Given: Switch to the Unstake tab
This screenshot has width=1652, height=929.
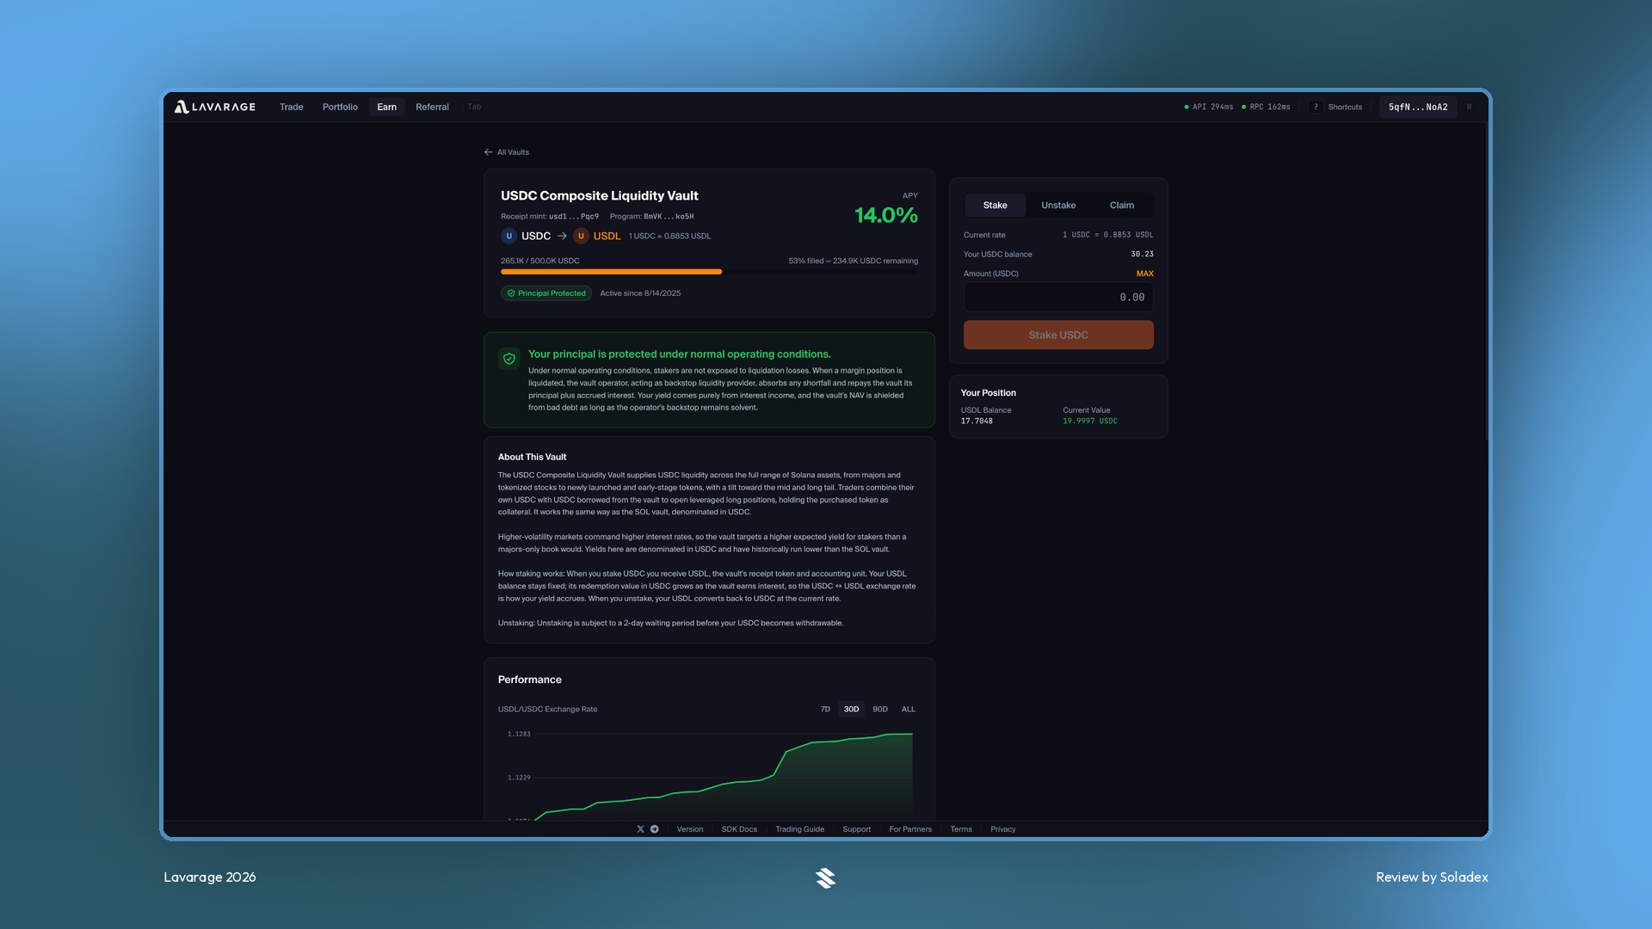Looking at the screenshot, I should point(1058,206).
